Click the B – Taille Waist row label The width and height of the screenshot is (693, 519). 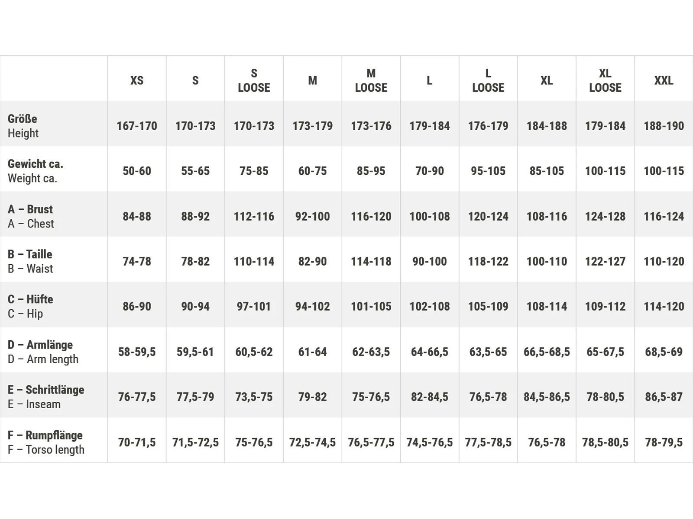coord(30,261)
